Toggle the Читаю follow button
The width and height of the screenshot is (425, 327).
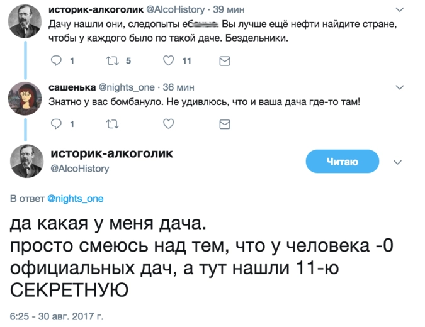[x=342, y=162]
